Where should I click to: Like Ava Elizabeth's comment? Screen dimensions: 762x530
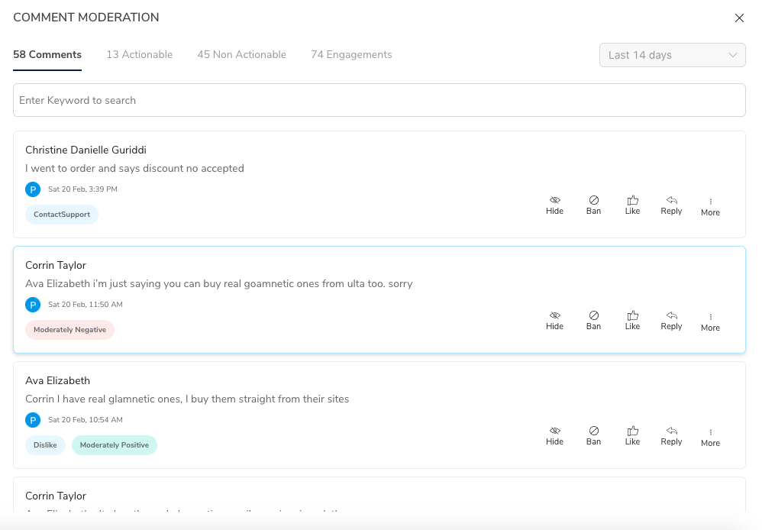pyautogui.click(x=632, y=436)
